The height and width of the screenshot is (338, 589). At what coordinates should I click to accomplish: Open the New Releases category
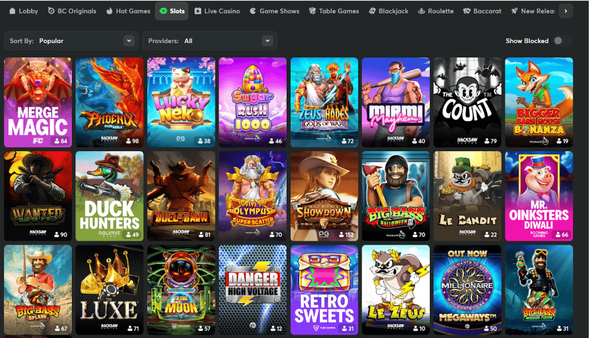pos(533,11)
